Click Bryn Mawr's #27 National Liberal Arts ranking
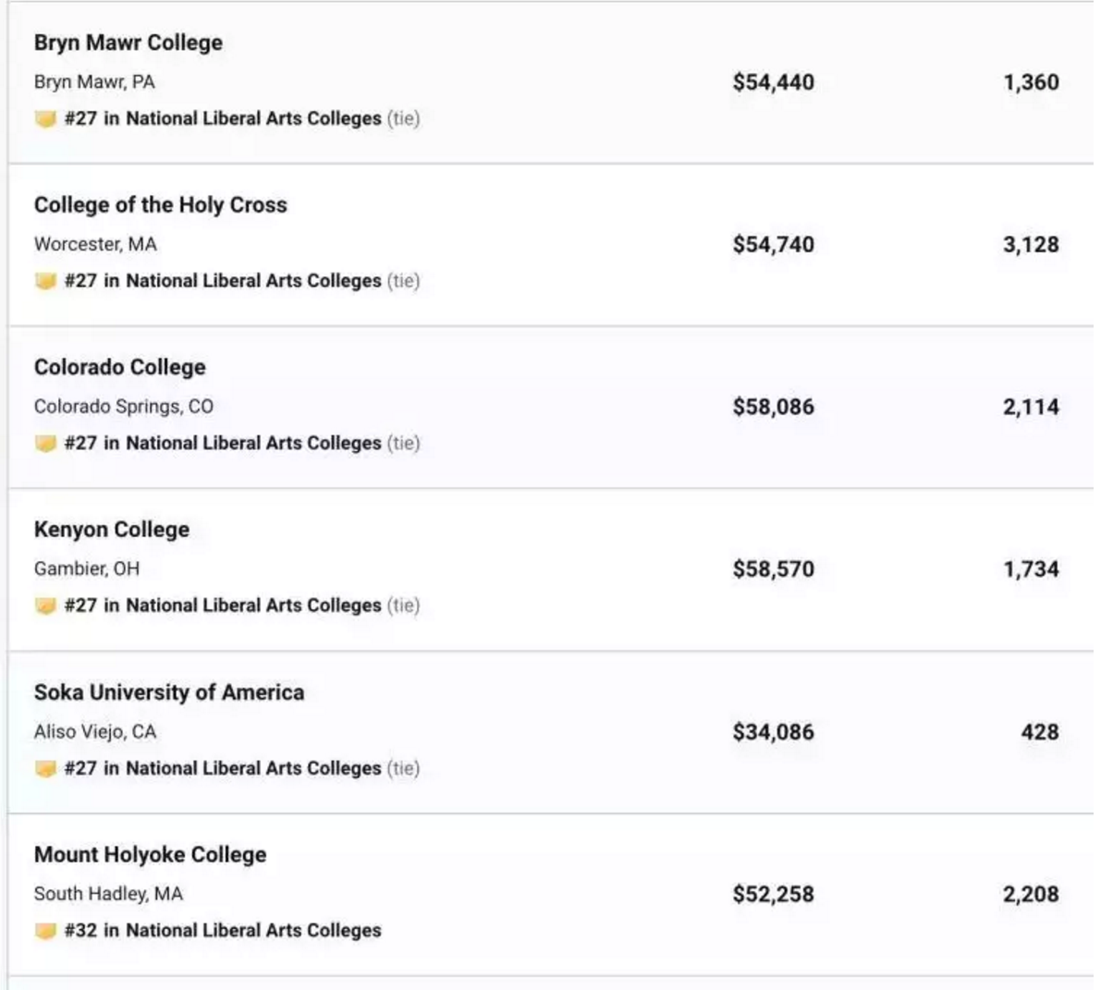The height and width of the screenshot is (990, 1113). [x=223, y=119]
